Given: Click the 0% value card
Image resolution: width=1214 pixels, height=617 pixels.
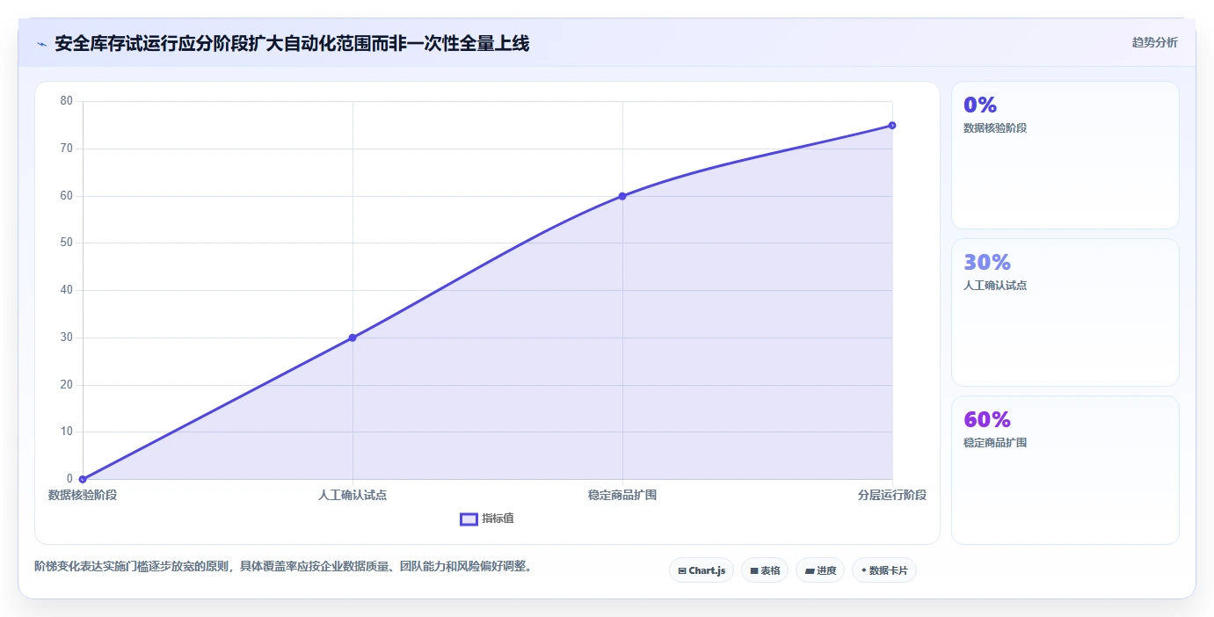Looking at the screenshot, I should click(1065, 156).
